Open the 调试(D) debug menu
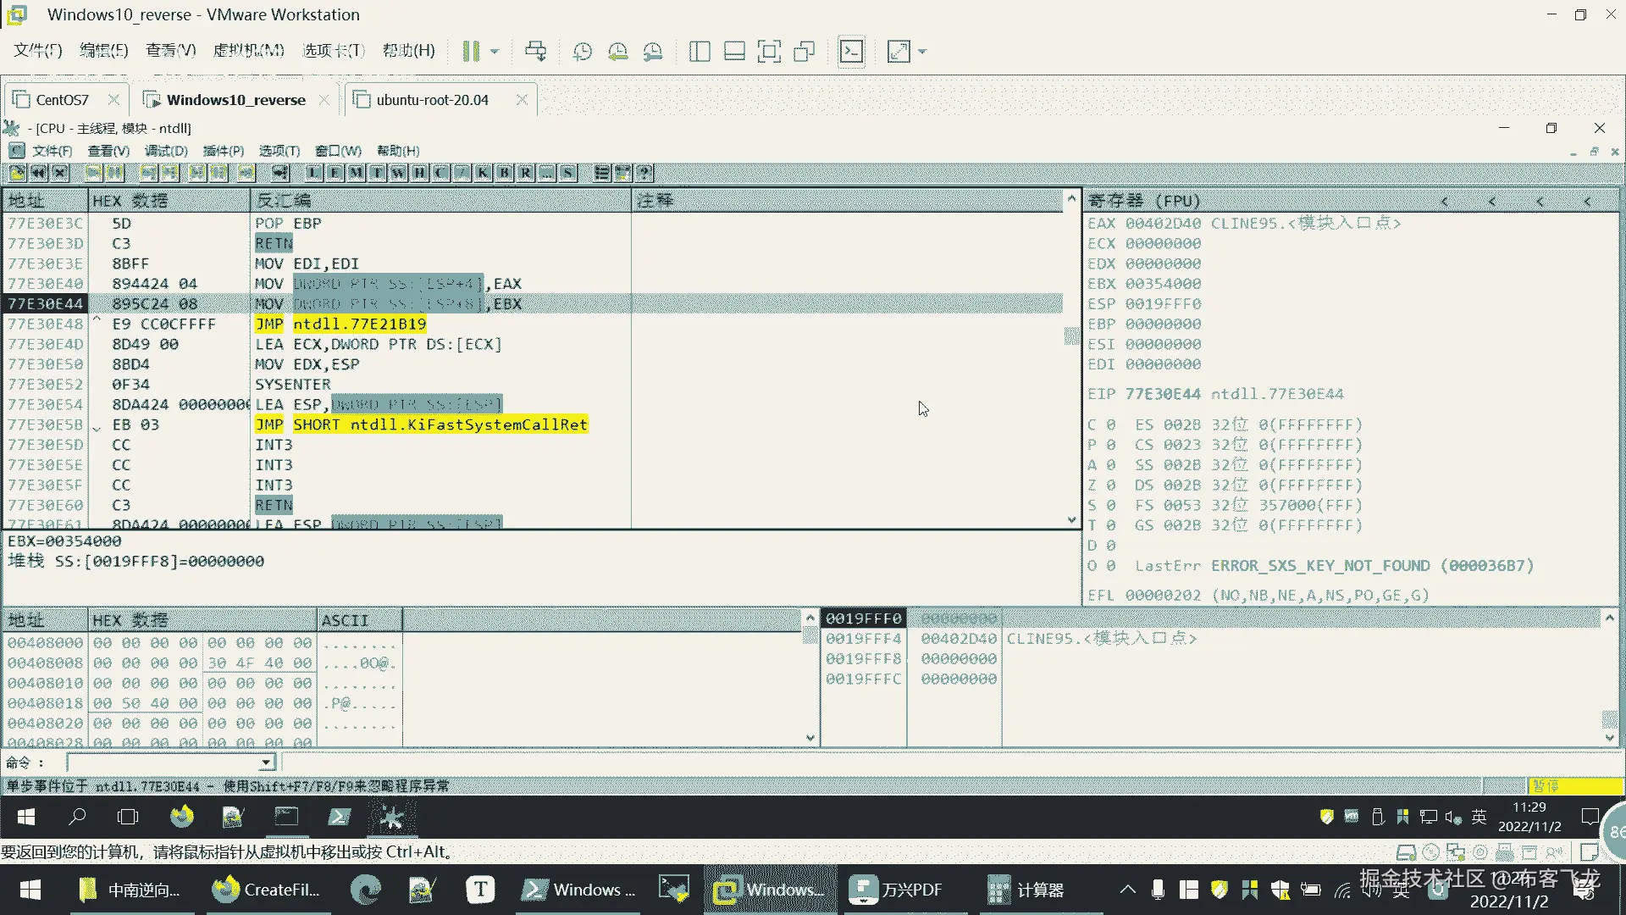 click(x=166, y=151)
